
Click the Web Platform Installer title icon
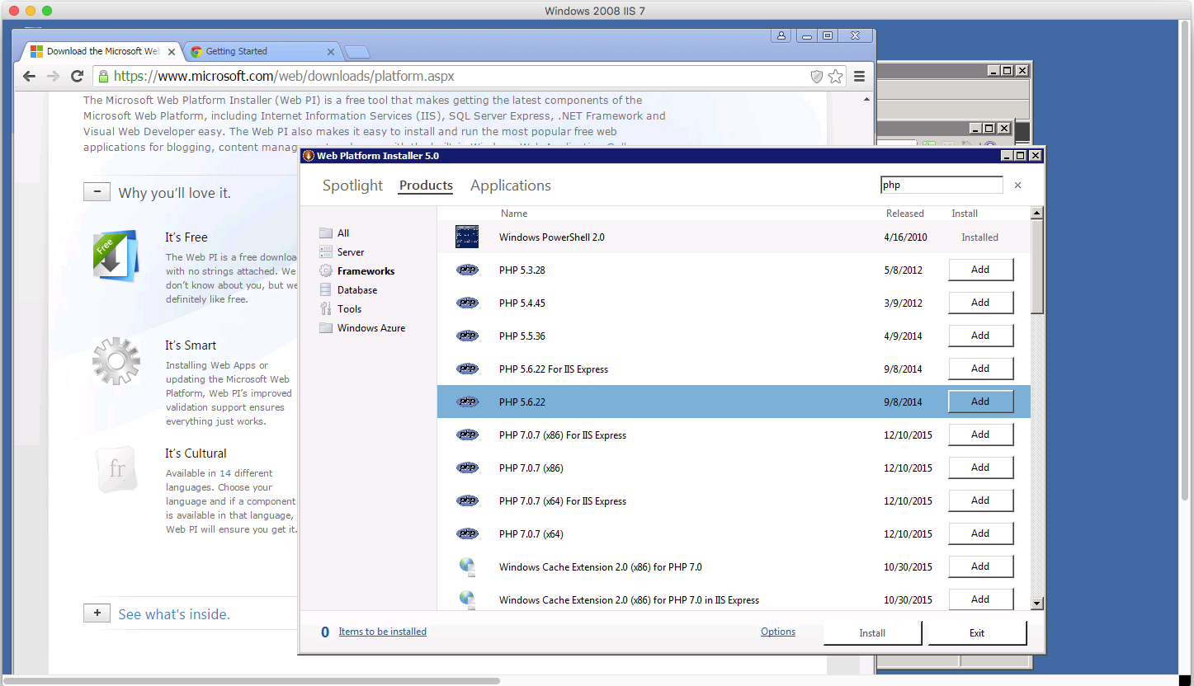coord(309,156)
